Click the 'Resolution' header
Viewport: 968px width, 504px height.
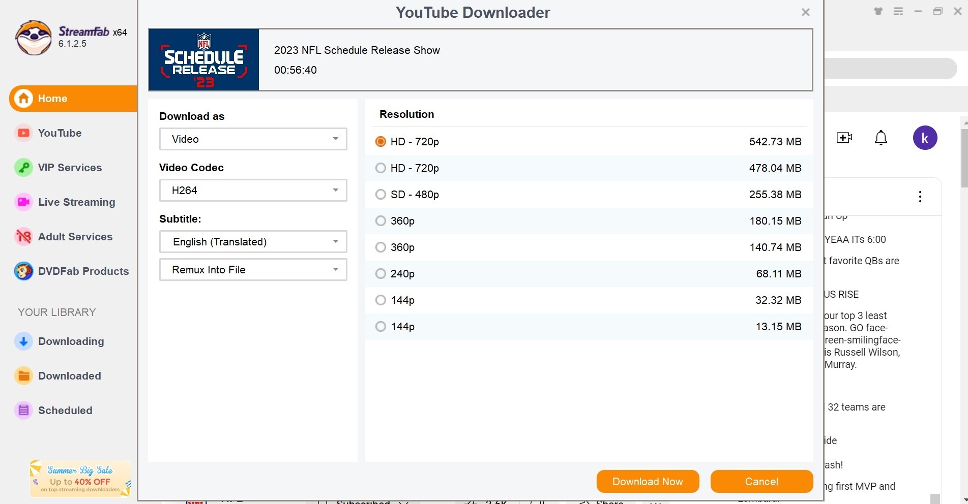407,114
